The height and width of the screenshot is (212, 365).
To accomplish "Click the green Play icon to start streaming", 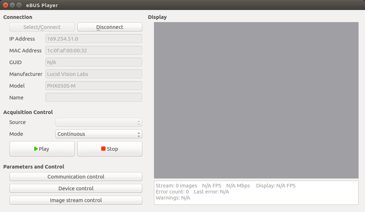I will 36,149.
